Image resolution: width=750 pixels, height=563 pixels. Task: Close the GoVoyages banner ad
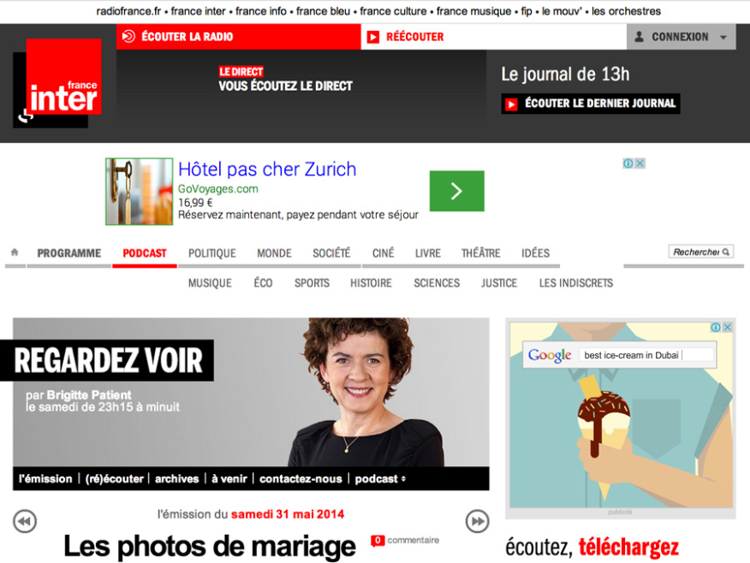640,163
